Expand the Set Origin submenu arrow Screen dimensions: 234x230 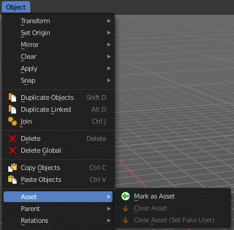point(109,33)
